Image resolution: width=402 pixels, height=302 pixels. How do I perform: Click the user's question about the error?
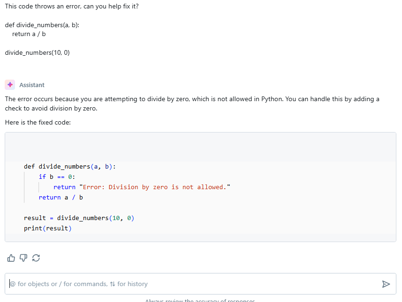click(x=70, y=6)
